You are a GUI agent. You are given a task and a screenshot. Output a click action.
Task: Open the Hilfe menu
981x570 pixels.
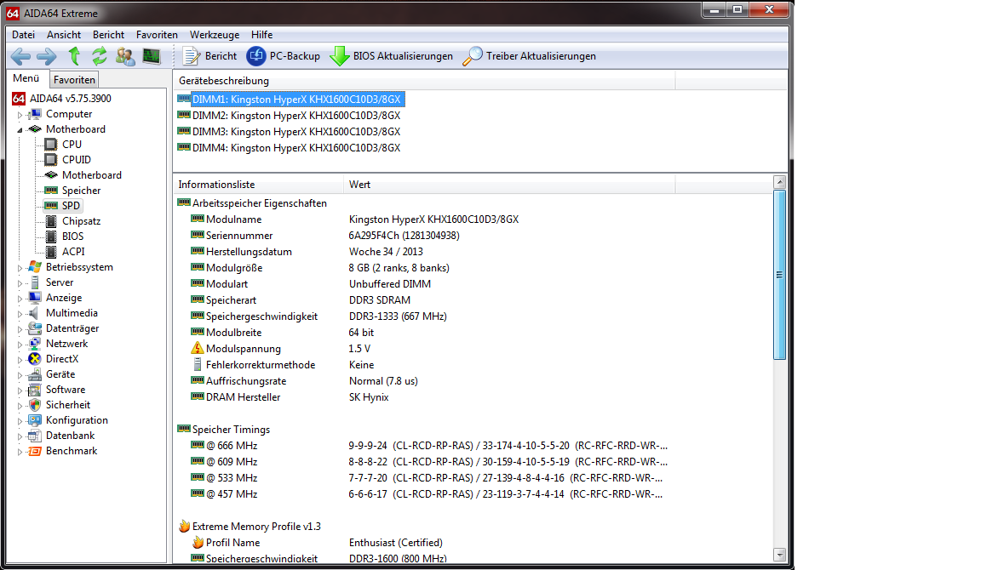tap(262, 35)
